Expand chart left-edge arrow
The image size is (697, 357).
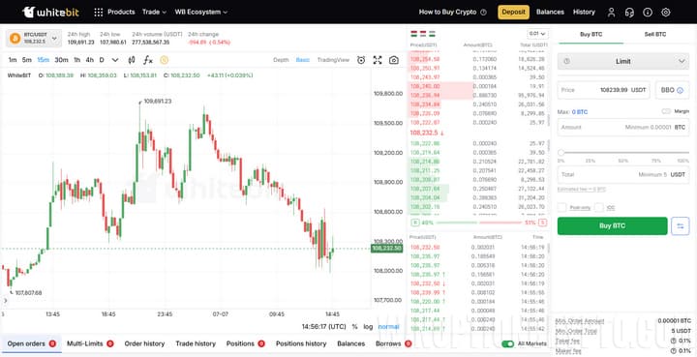[x=6, y=301]
